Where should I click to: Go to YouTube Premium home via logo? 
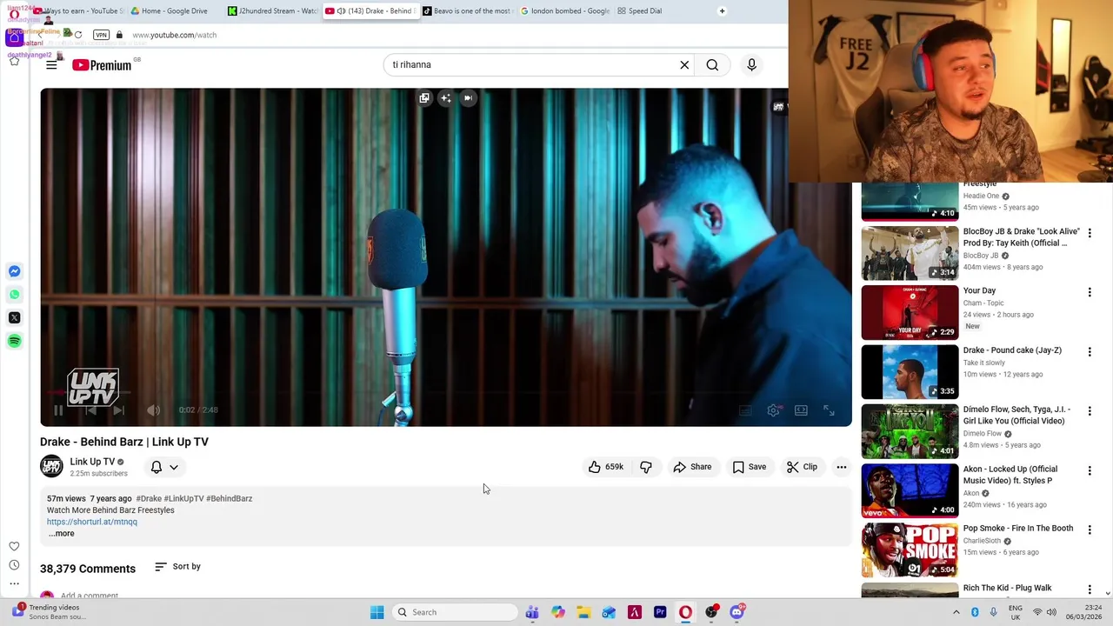pyautogui.click(x=103, y=65)
